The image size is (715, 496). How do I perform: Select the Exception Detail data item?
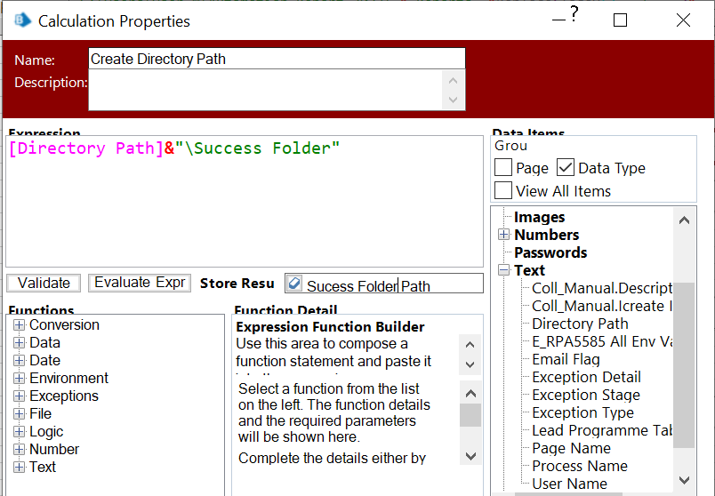coord(586,377)
